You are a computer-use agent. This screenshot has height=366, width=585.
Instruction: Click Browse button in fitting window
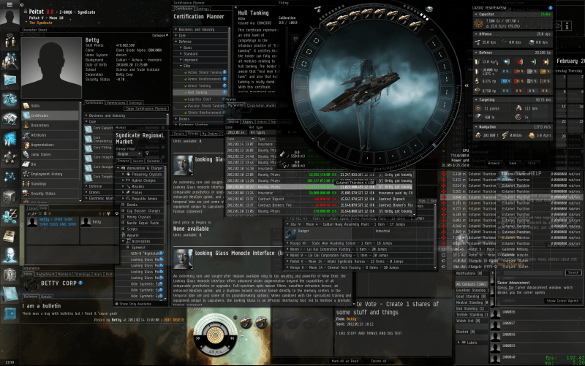pos(494,163)
